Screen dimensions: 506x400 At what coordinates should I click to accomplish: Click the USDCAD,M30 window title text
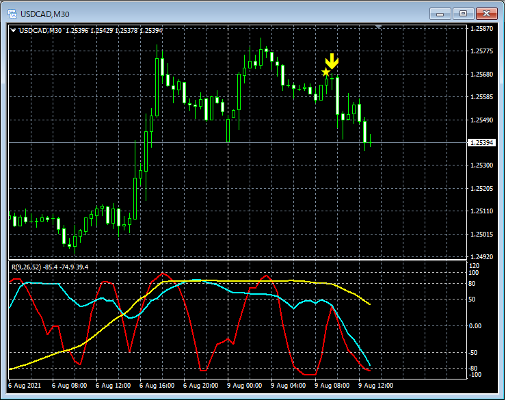[x=45, y=14]
